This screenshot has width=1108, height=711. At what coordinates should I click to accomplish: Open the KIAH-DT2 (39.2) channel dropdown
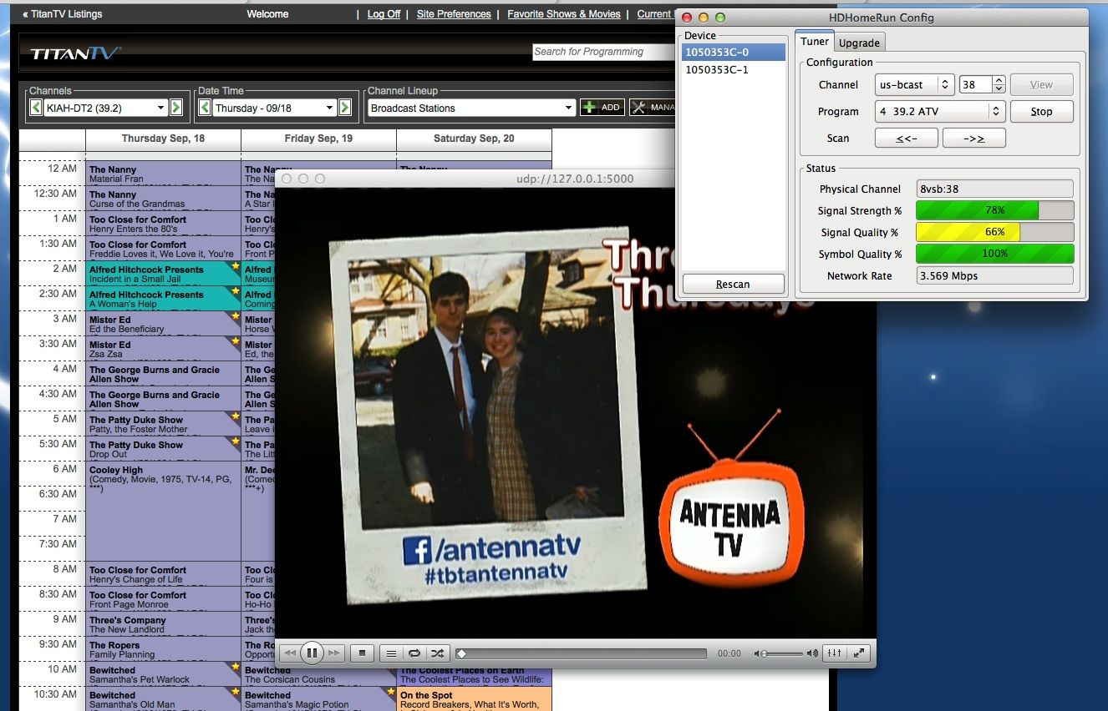[x=106, y=108]
